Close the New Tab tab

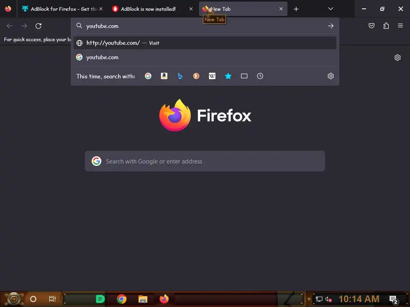coord(281,9)
